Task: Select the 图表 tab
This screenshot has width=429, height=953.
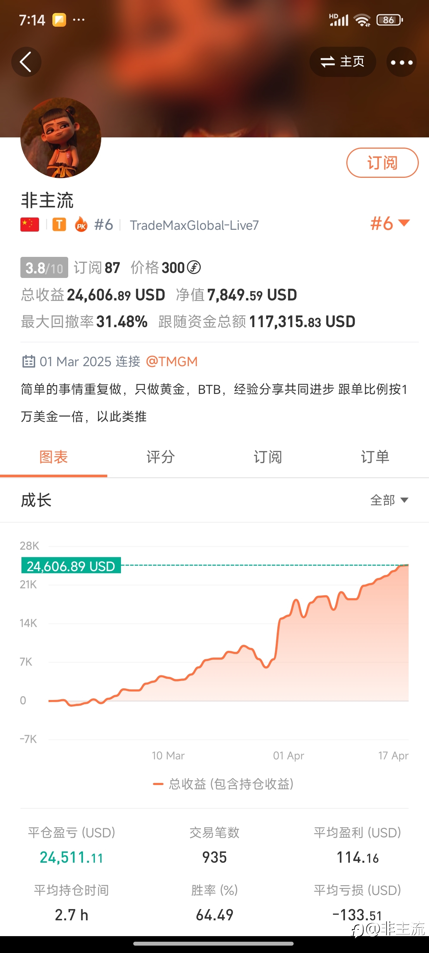Action: coord(54,457)
